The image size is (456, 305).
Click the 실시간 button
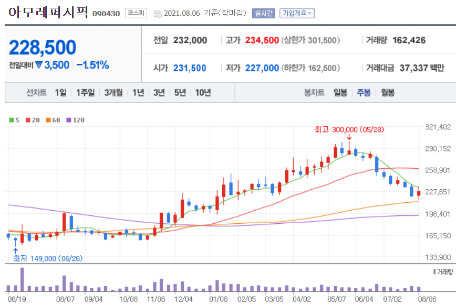264,13
